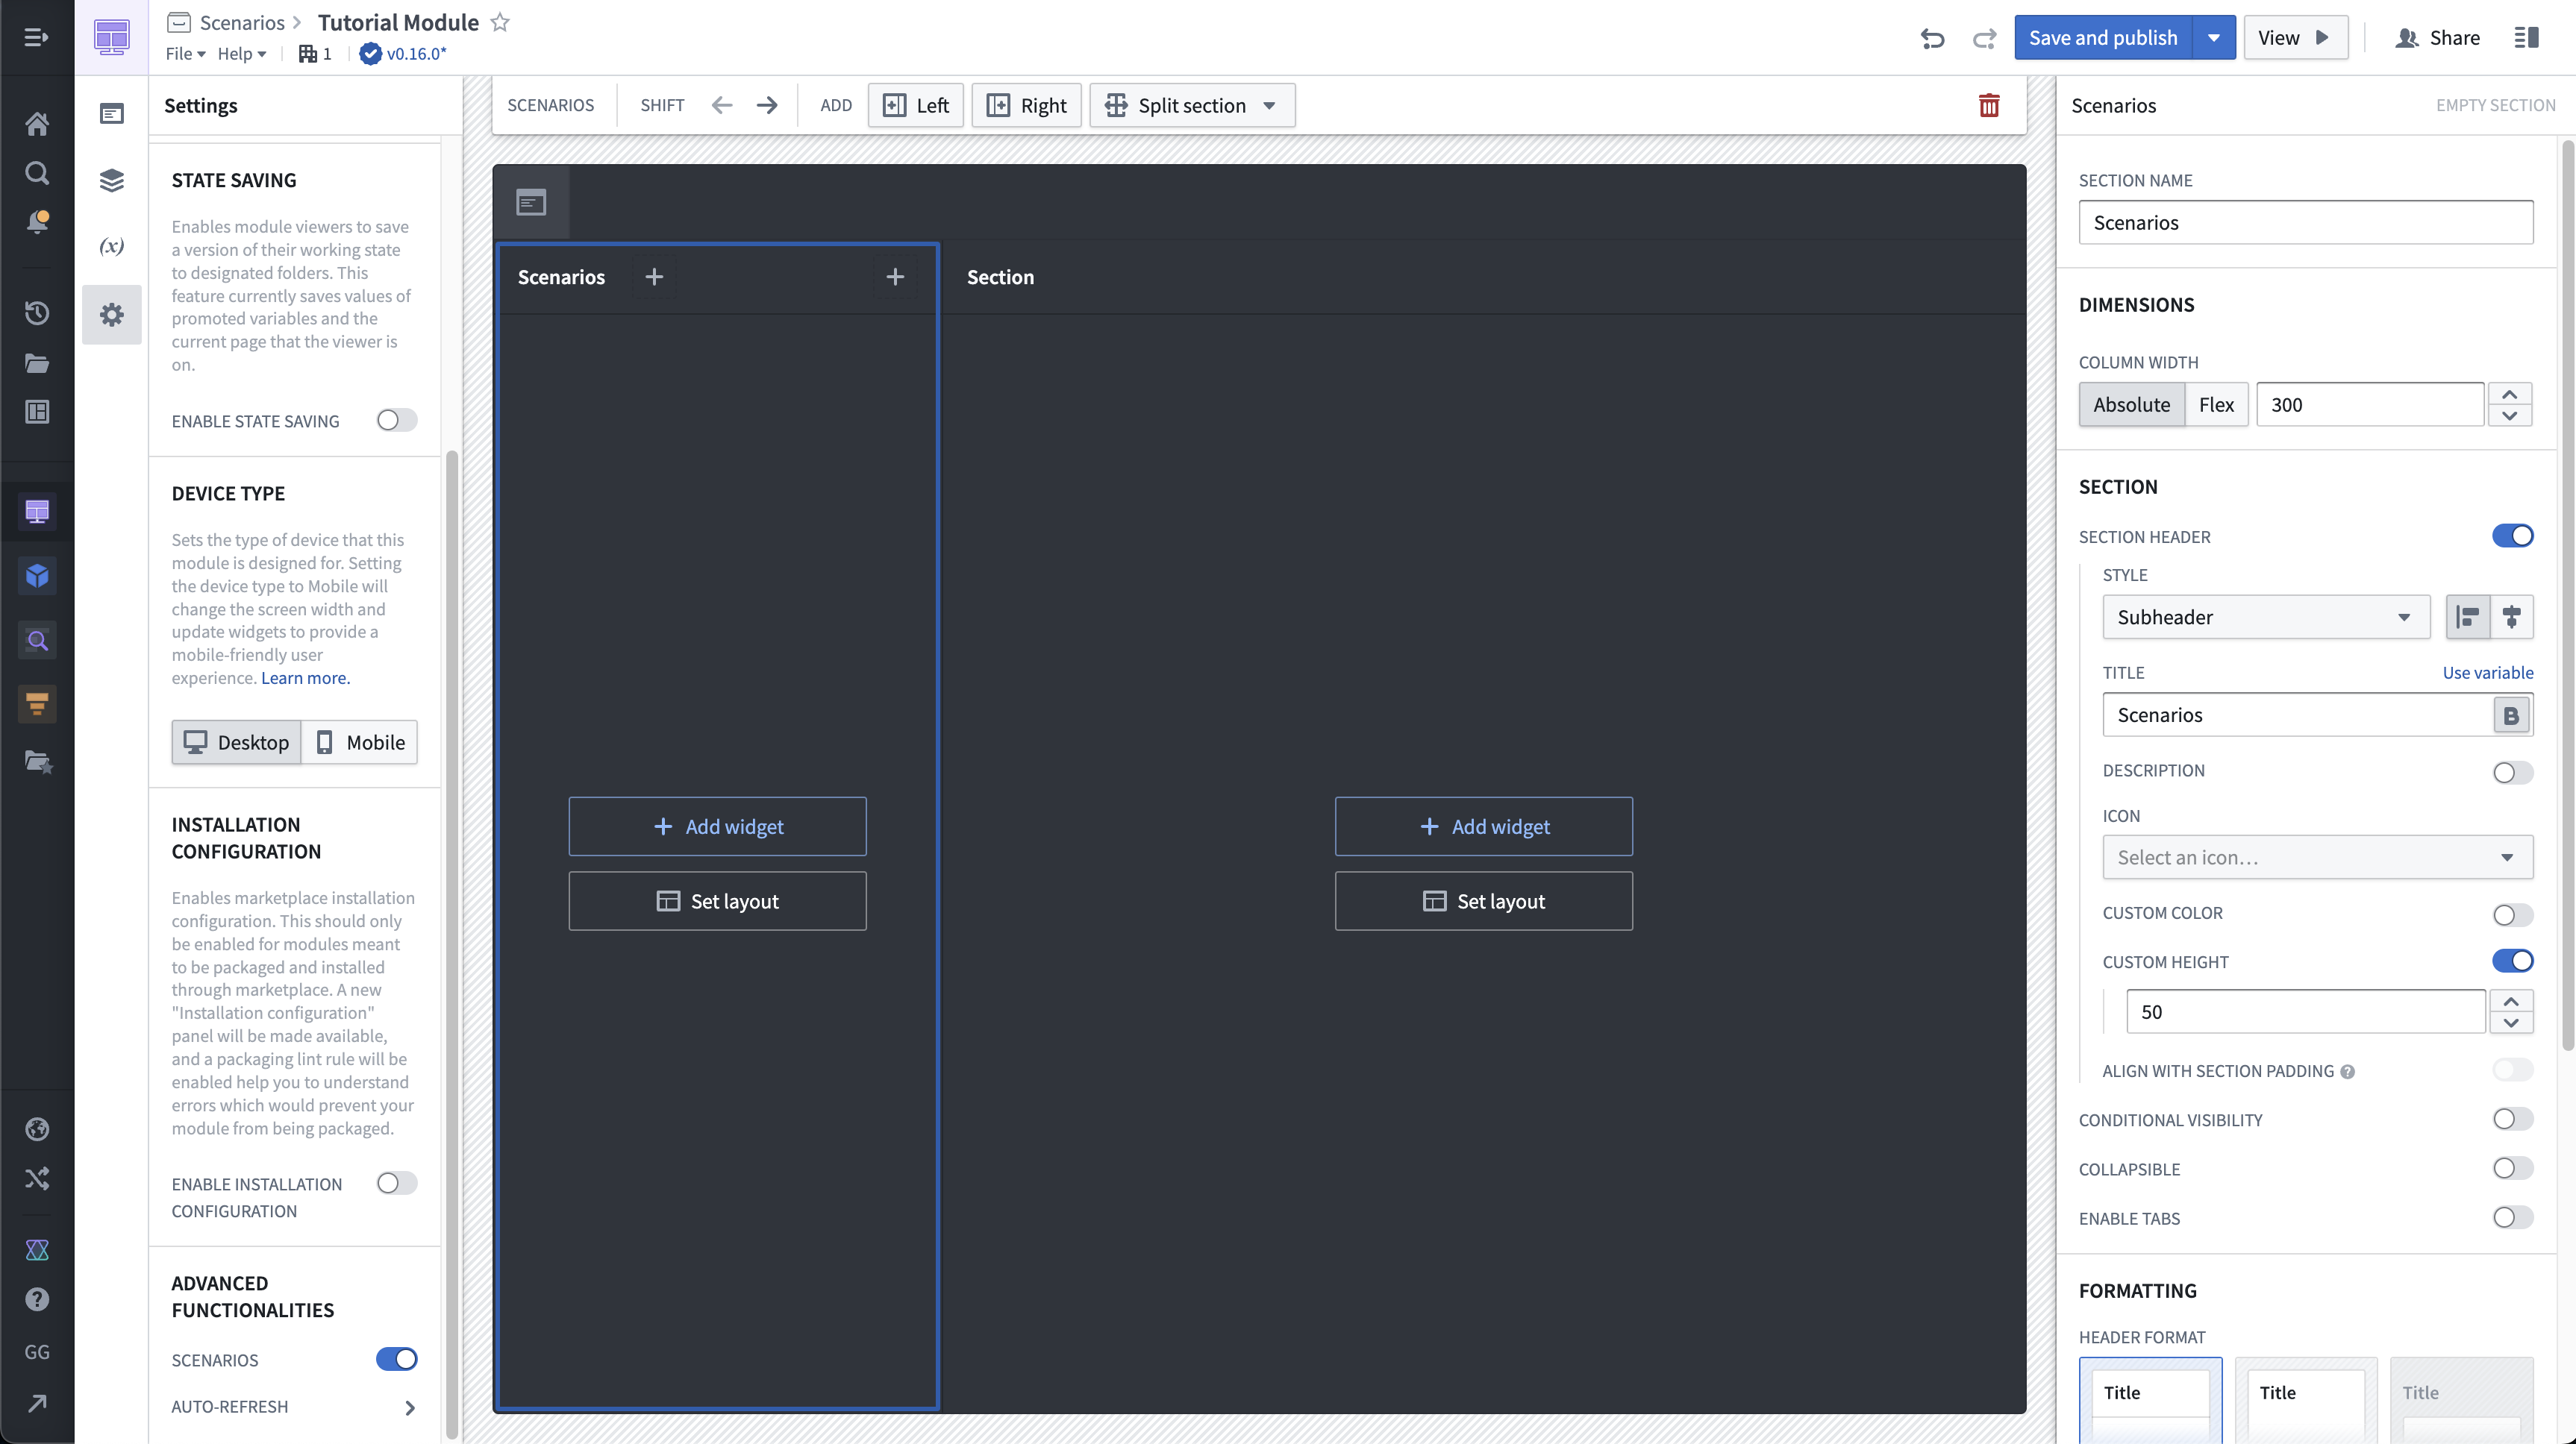Add widget to the Scenarios section
Image resolution: width=2576 pixels, height=1444 pixels.
[x=717, y=826]
